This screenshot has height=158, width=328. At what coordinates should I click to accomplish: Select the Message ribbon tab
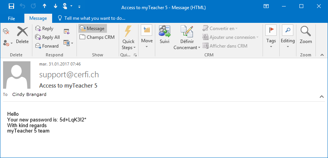pyautogui.click(x=38, y=18)
